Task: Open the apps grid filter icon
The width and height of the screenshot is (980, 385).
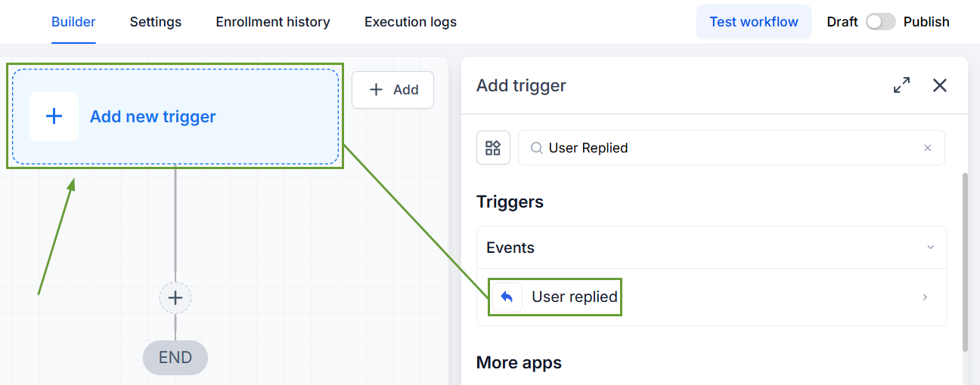Action: tap(493, 148)
